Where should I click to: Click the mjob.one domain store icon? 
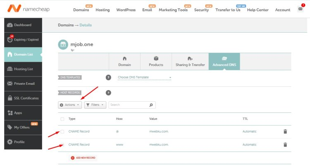pyautogui.click(x=63, y=44)
